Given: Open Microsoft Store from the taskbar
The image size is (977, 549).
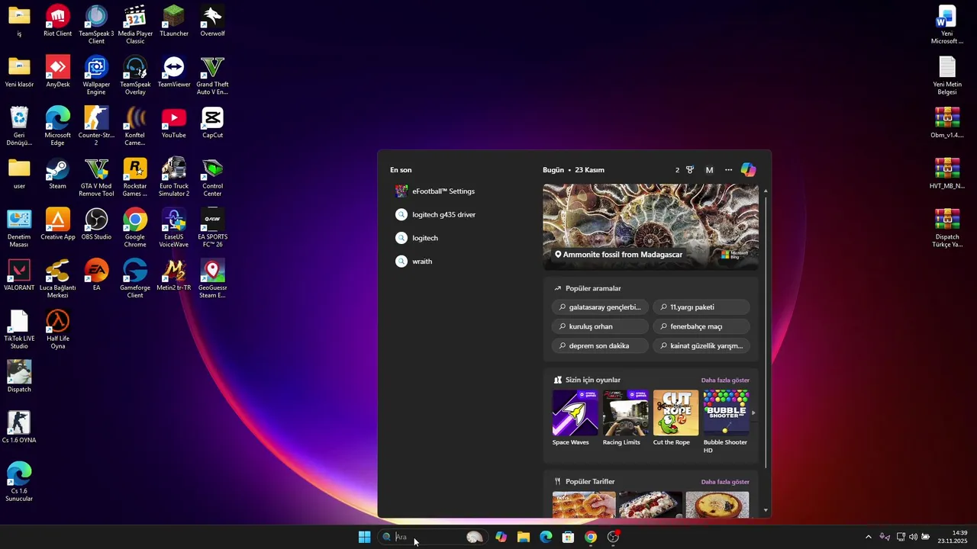Looking at the screenshot, I should (568, 537).
